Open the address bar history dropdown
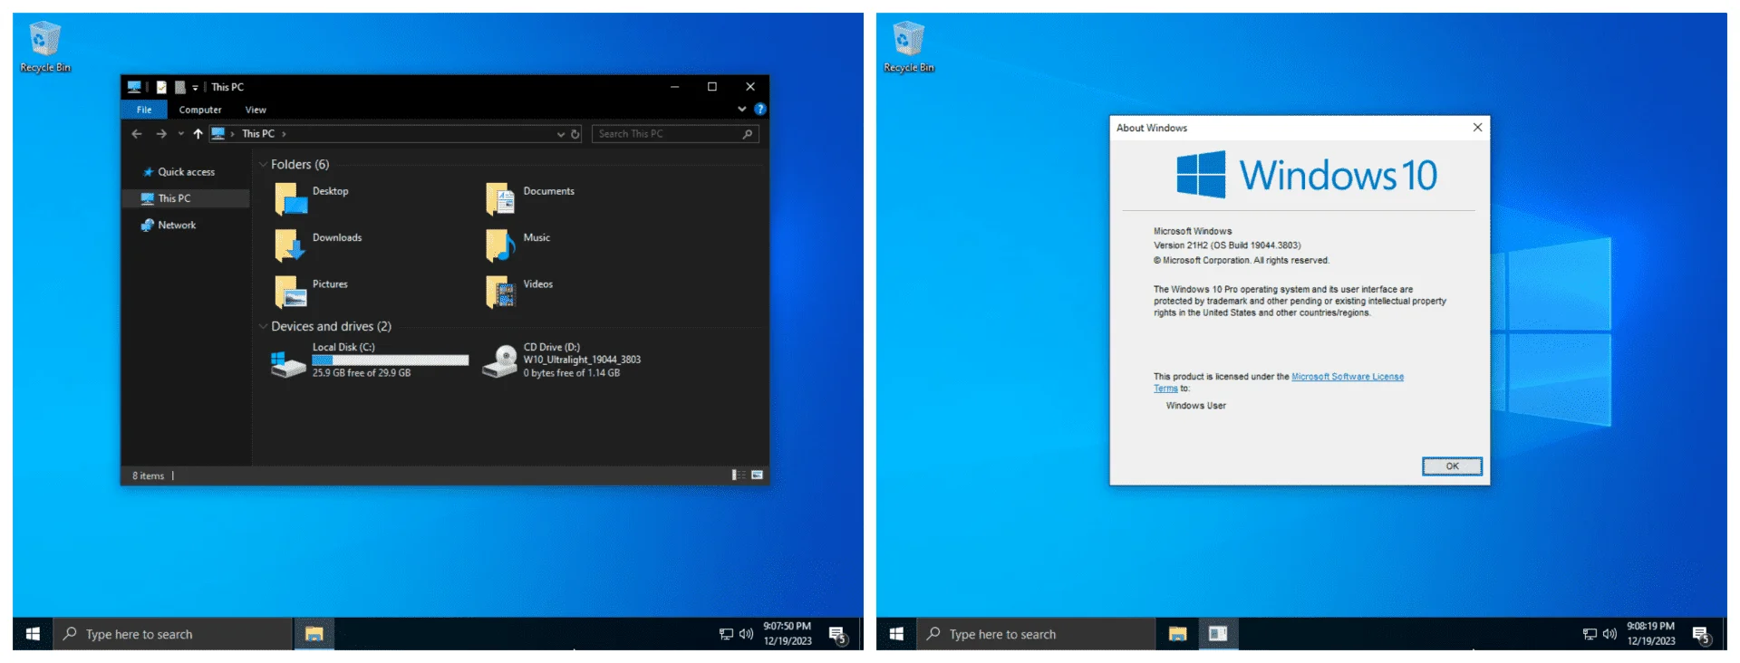This screenshot has height=663, width=1740. click(x=560, y=134)
